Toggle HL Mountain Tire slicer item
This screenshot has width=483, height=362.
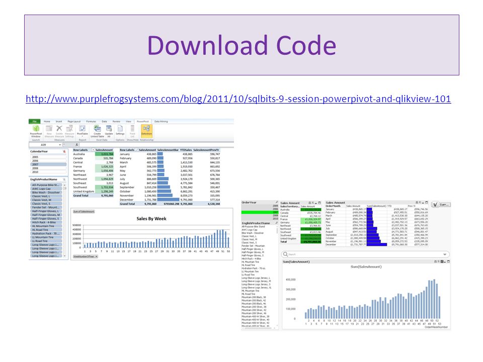[x=46, y=226]
